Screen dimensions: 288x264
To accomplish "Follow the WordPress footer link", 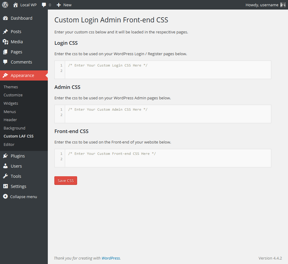I will (111, 258).
